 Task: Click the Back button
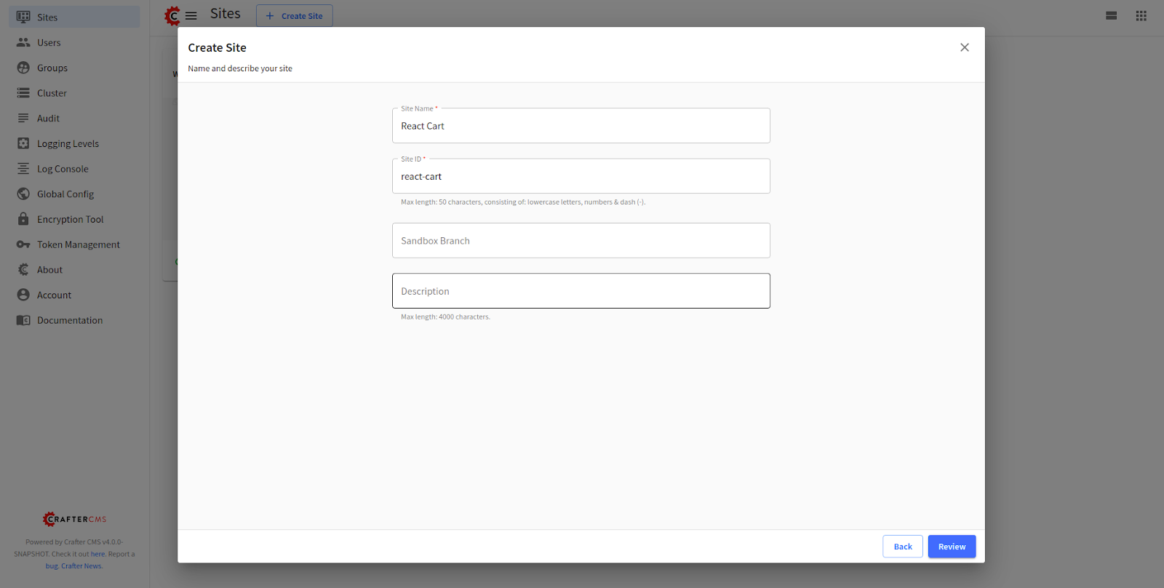[x=902, y=547]
